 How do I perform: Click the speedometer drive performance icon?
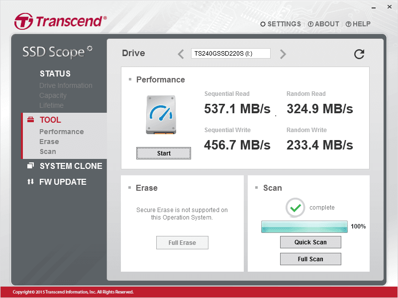tap(161, 115)
